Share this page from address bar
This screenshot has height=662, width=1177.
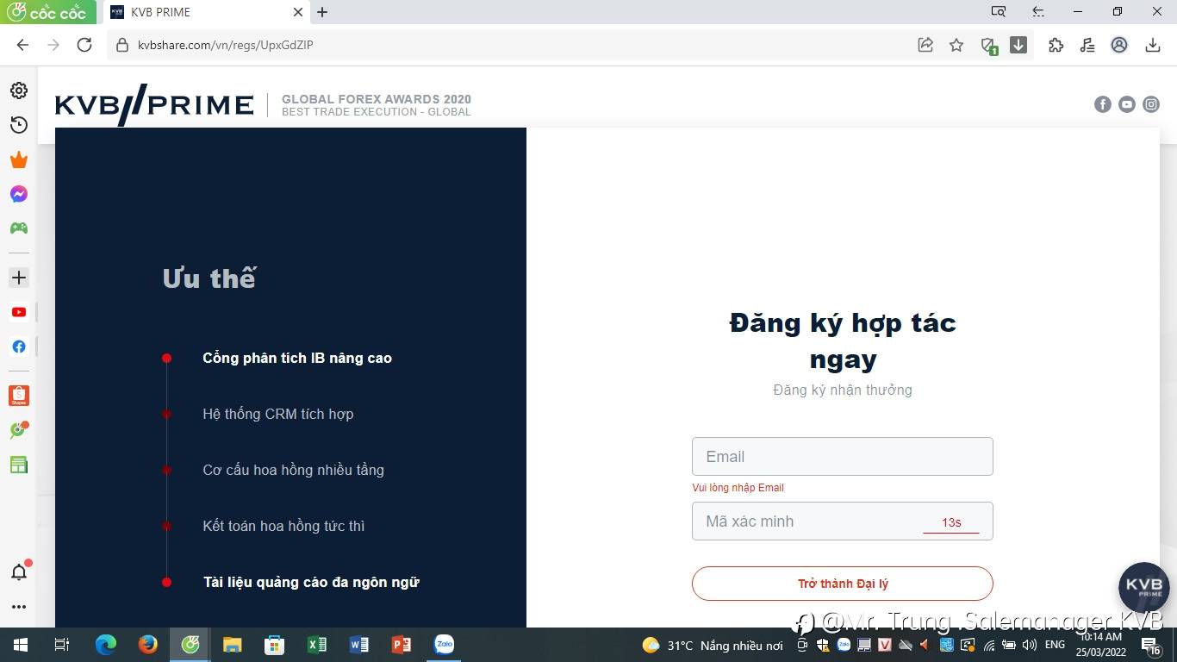(x=925, y=45)
